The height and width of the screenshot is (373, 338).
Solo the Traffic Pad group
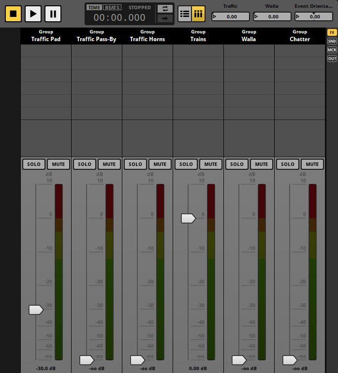(34, 164)
